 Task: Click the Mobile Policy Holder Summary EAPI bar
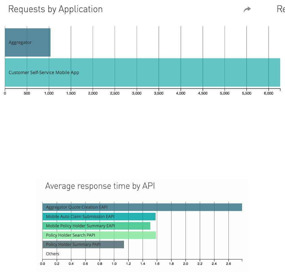96,226
